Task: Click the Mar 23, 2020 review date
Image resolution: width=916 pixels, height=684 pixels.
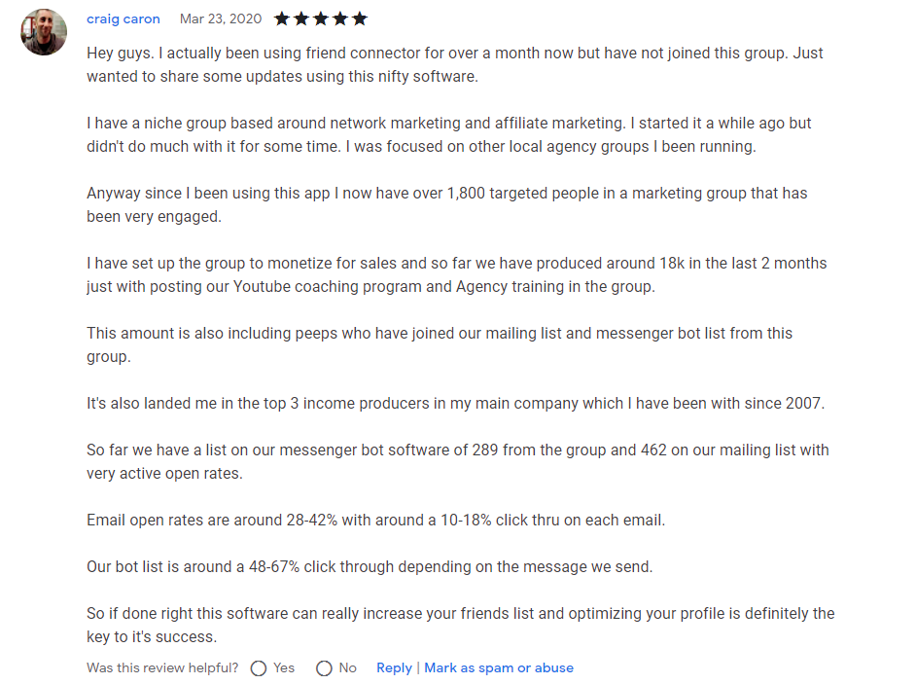Action: point(222,18)
